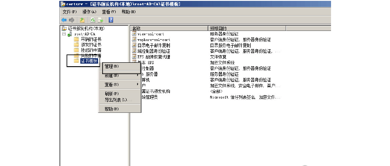Screen dimensions: 390x166
Task: Click the root-AD-CA server icon
Action: (70, 34)
